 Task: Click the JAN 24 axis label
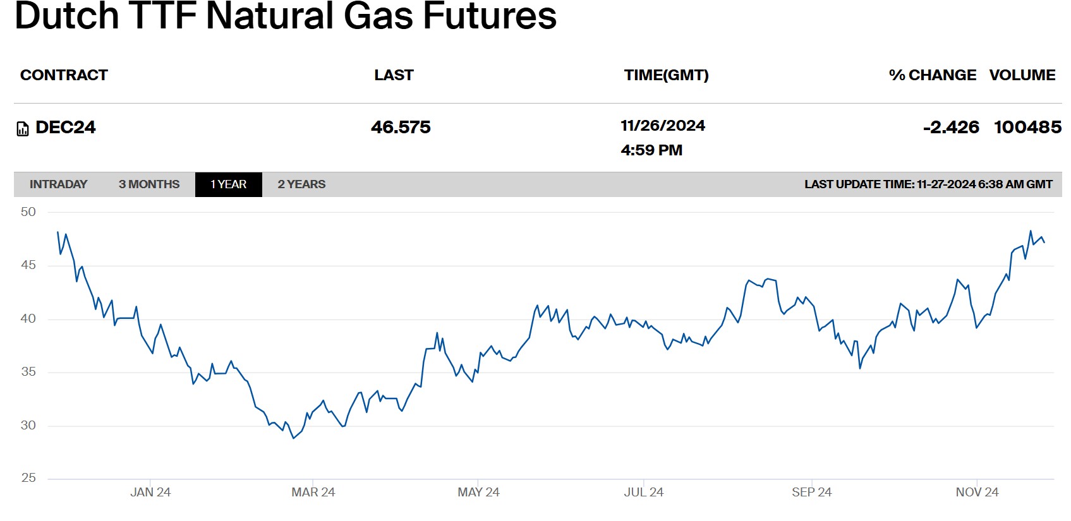point(150,493)
